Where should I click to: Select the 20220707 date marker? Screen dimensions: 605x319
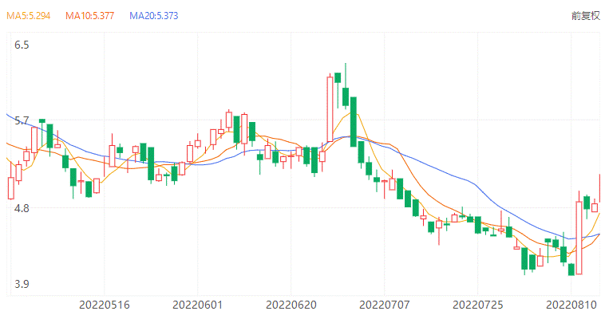pyautogui.click(x=383, y=305)
